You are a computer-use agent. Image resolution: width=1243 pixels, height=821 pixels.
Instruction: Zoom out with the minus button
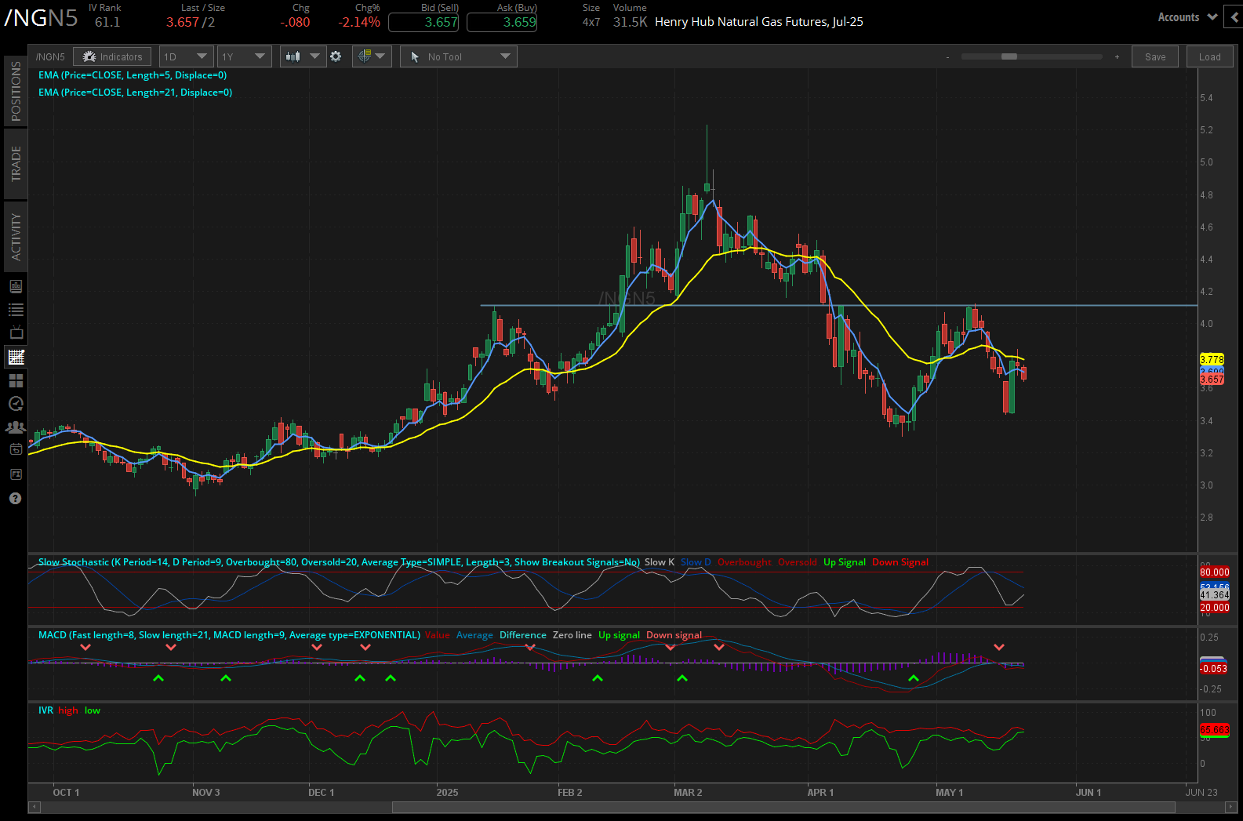[947, 56]
